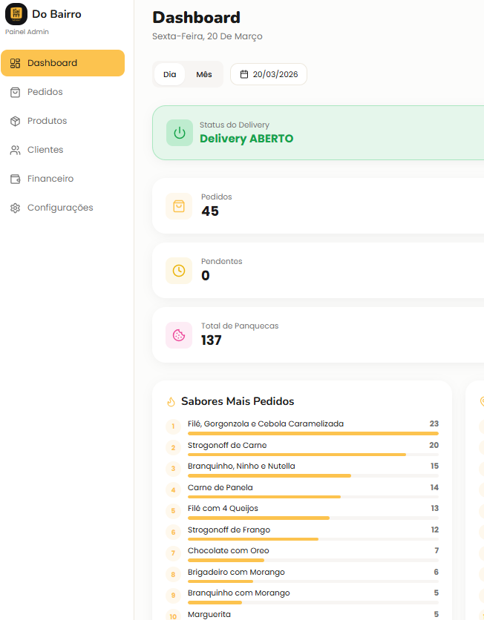Screen dimensions: 484x620
Task: Click the pink cookie icon for Total de Panquecas
Action: pos(179,335)
